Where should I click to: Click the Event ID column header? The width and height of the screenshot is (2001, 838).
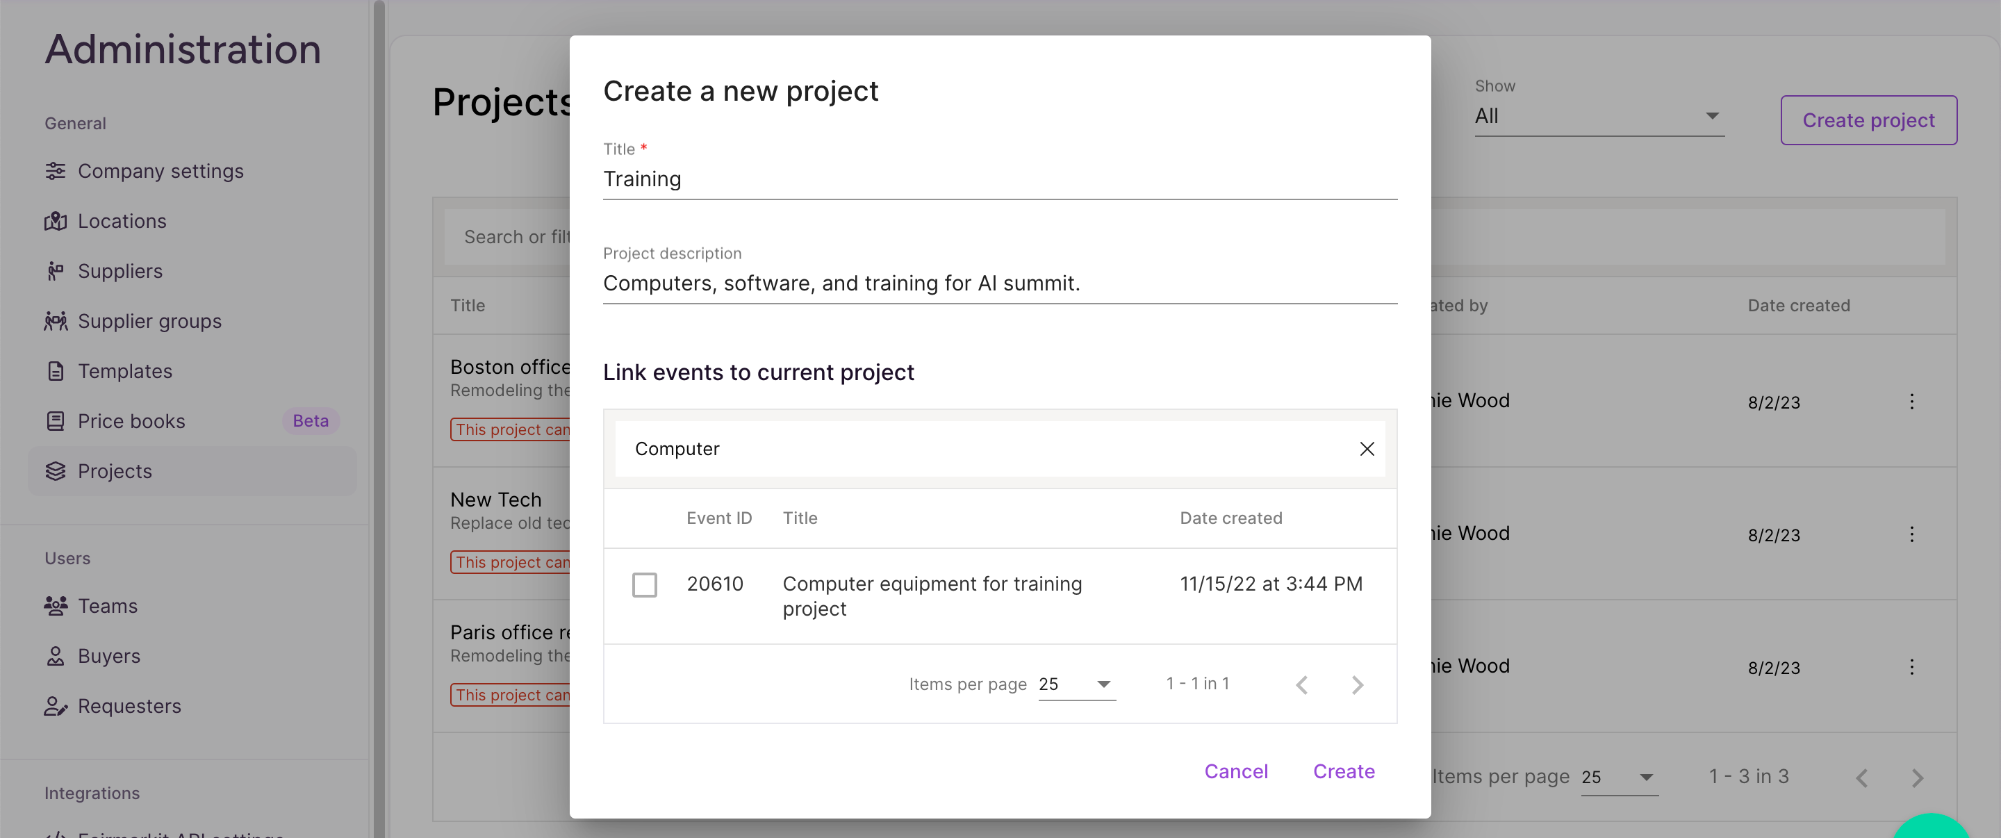[x=719, y=518]
